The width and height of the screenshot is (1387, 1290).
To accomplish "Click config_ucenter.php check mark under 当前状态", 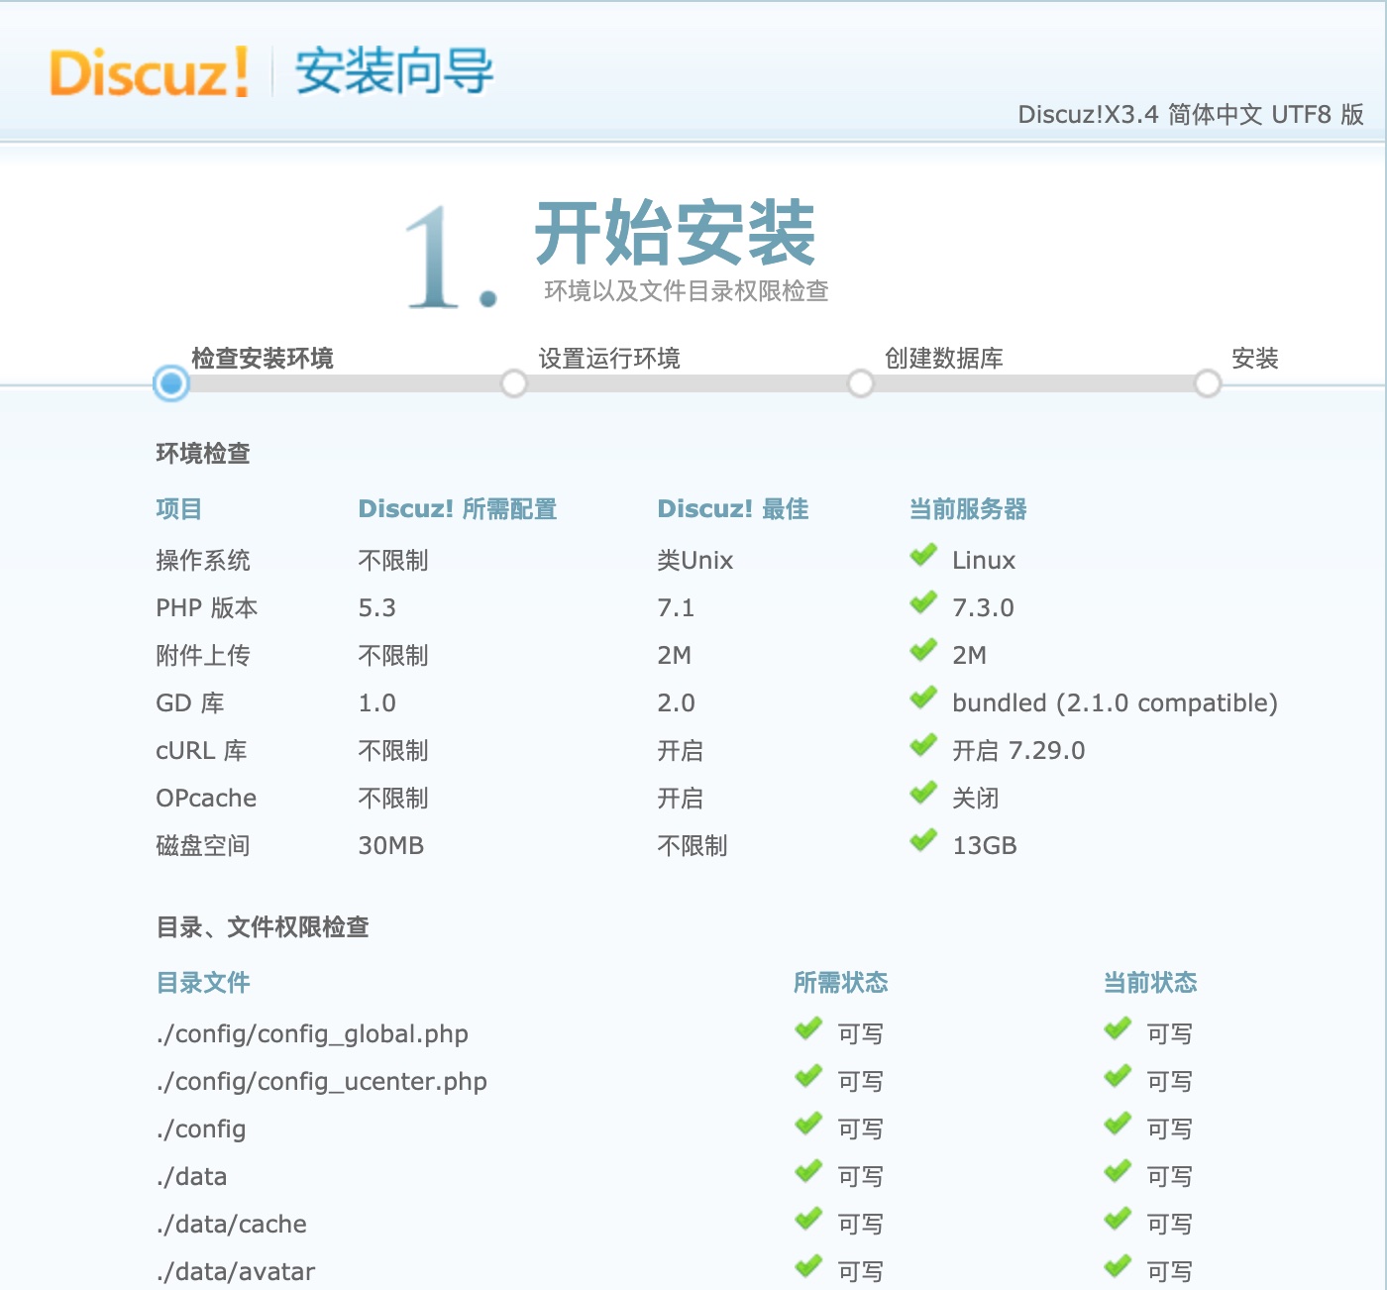I will pyautogui.click(x=1118, y=1077).
